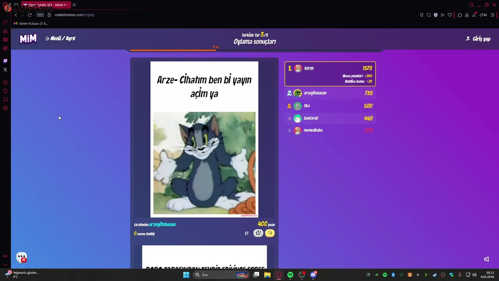Open sidebar player circle icon
499x281 pixels.
[5, 82]
